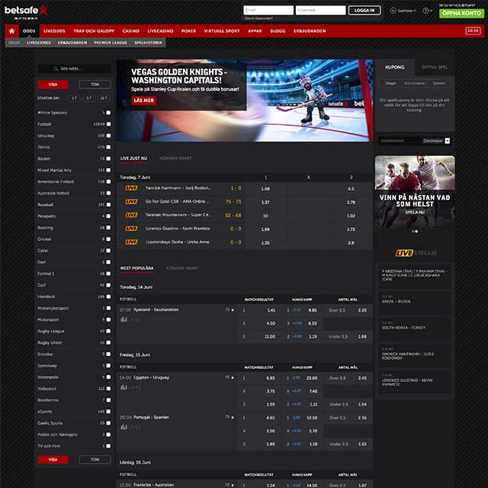The width and height of the screenshot is (488, 488).
Task: Tick the Golf checkbox
Action: [x=108, y=285]
